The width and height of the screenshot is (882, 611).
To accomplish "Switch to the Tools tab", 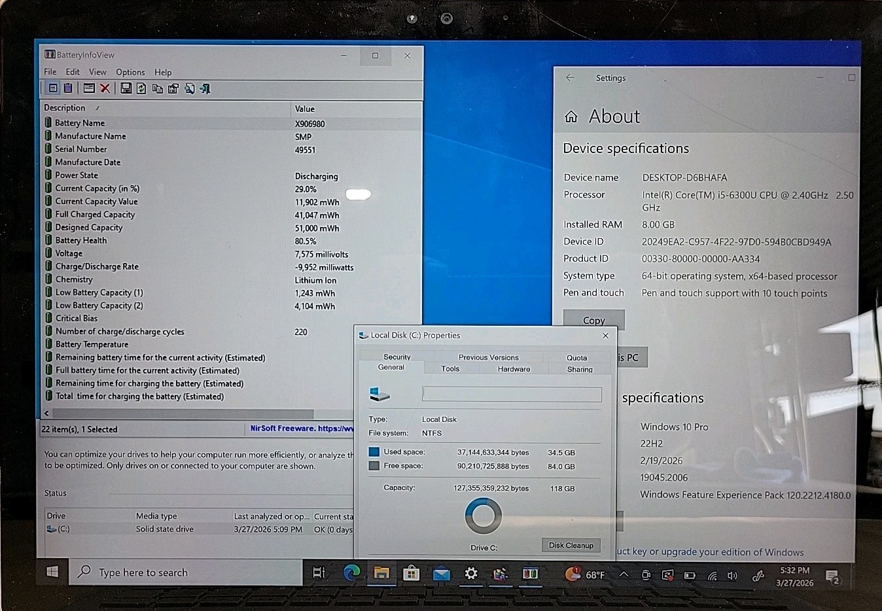I will (450, 369).
